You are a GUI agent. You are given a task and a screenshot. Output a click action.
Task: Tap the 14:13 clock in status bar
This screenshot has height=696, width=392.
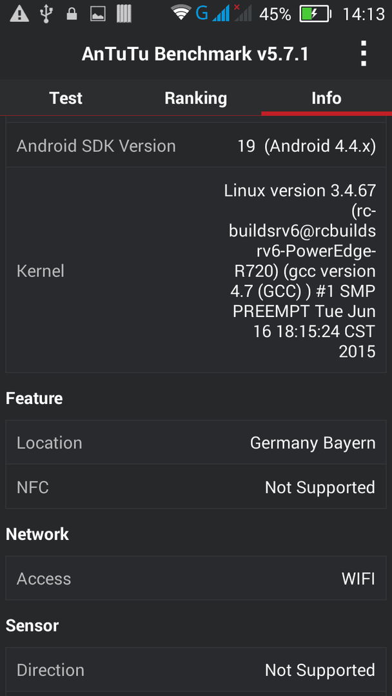363,14
